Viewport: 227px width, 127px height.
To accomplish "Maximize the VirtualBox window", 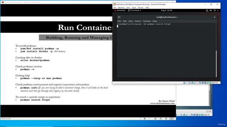I will (x=211, y=5).
